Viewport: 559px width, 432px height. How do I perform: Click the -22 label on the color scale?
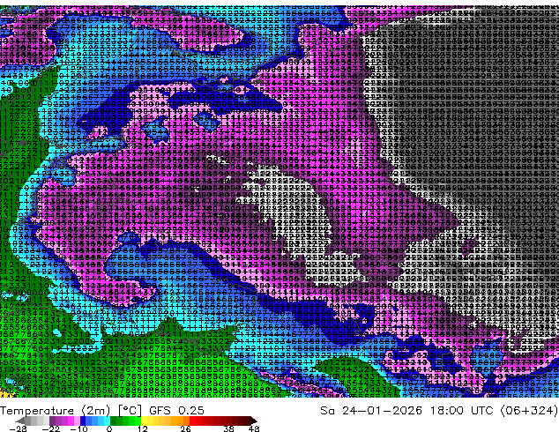coord(51,428)
